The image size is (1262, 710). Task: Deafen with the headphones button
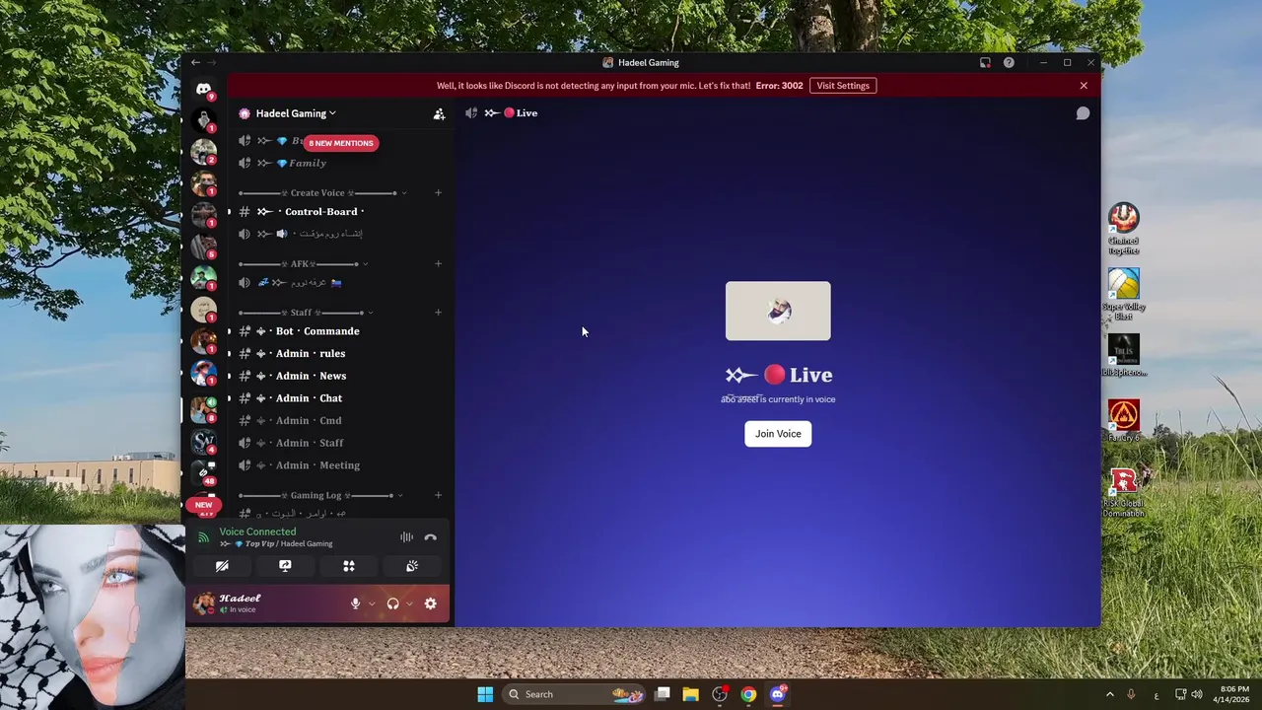pyautogui.click(x=392, y=603)
